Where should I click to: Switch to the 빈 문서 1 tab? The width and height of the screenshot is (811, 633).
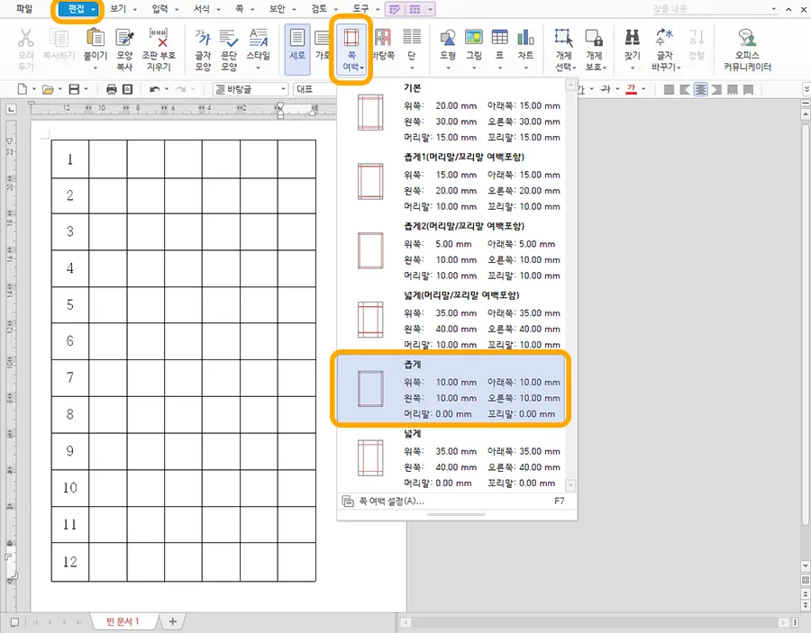coord(123,621)
